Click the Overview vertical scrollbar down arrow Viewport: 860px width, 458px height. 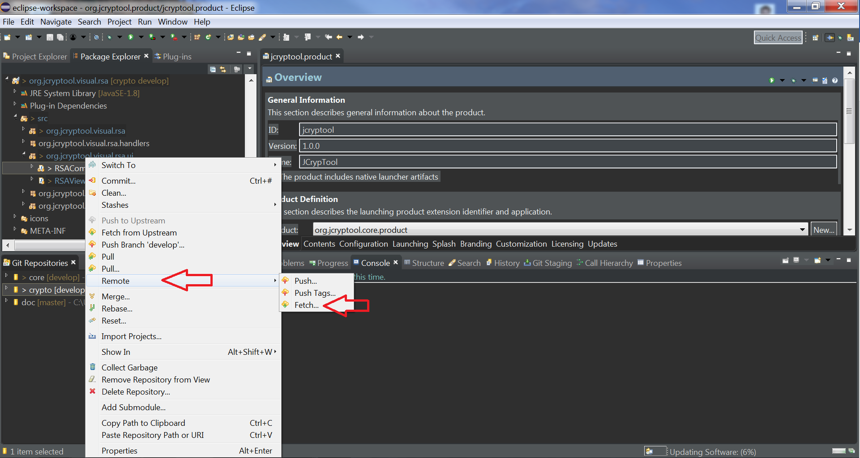(849, 230)
